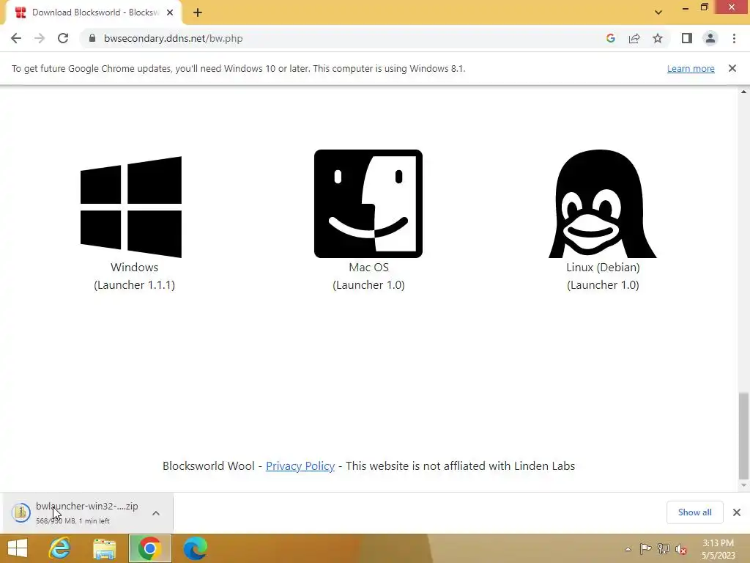Open the Privacy Policy link
750x563 pixels.
[300, 466]
